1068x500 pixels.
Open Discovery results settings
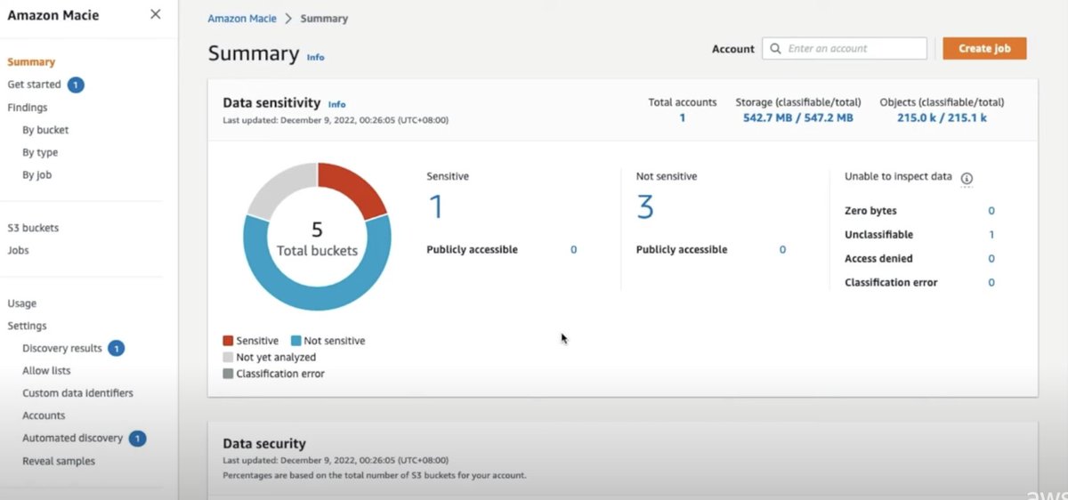[x=62, y=349]
